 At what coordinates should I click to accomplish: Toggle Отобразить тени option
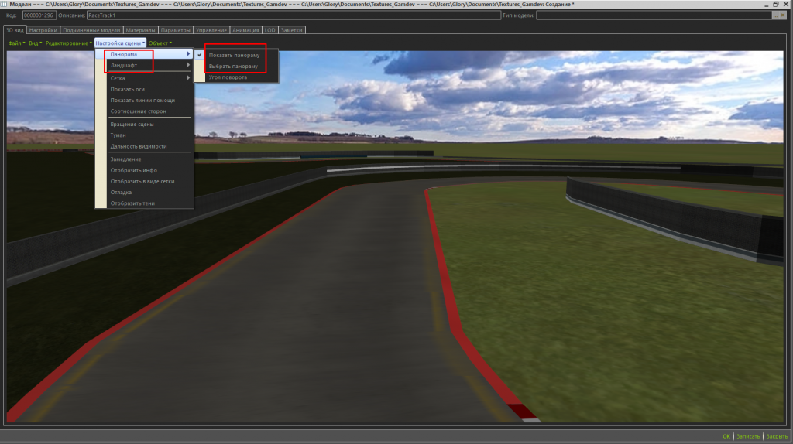145,203
